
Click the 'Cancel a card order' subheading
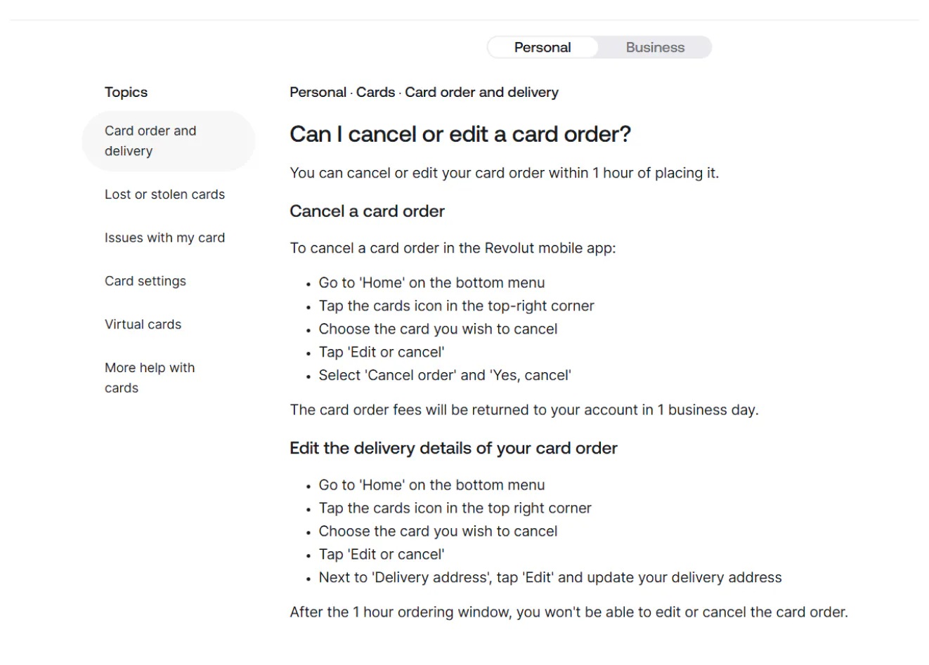(x=367, y=211)
